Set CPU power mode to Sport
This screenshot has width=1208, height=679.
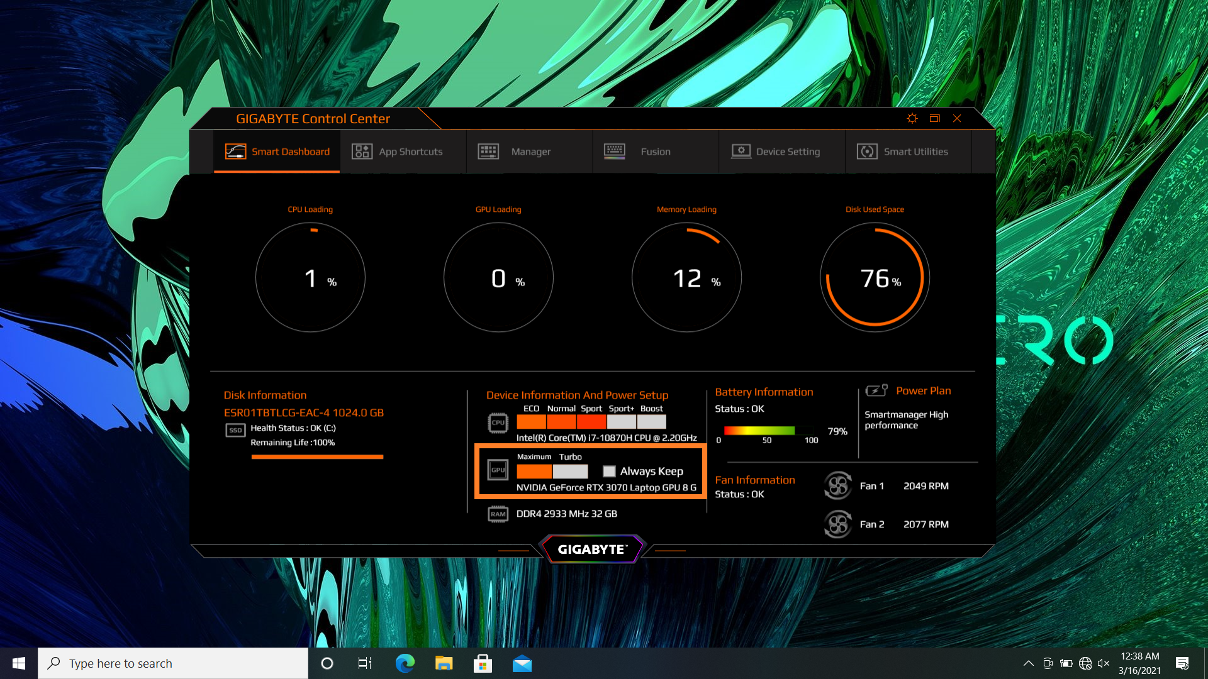point(591,422)
